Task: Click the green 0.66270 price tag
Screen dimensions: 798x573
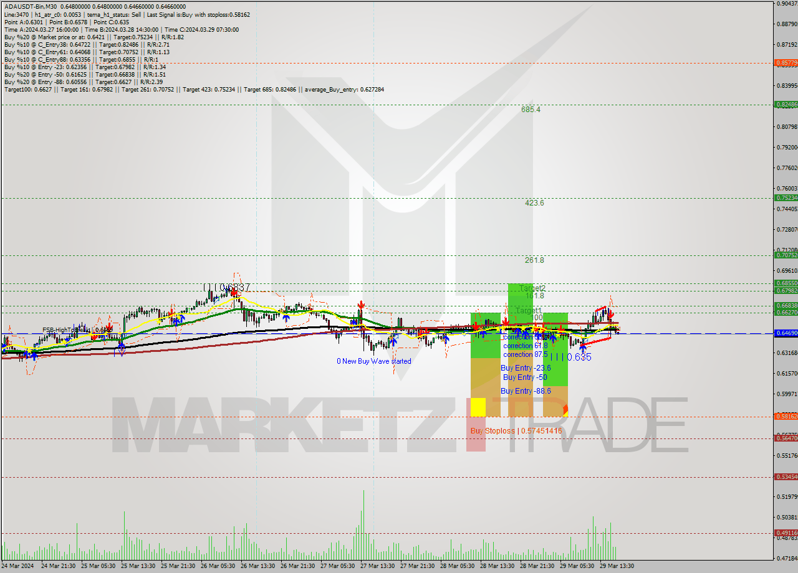Action: [786, 313]
